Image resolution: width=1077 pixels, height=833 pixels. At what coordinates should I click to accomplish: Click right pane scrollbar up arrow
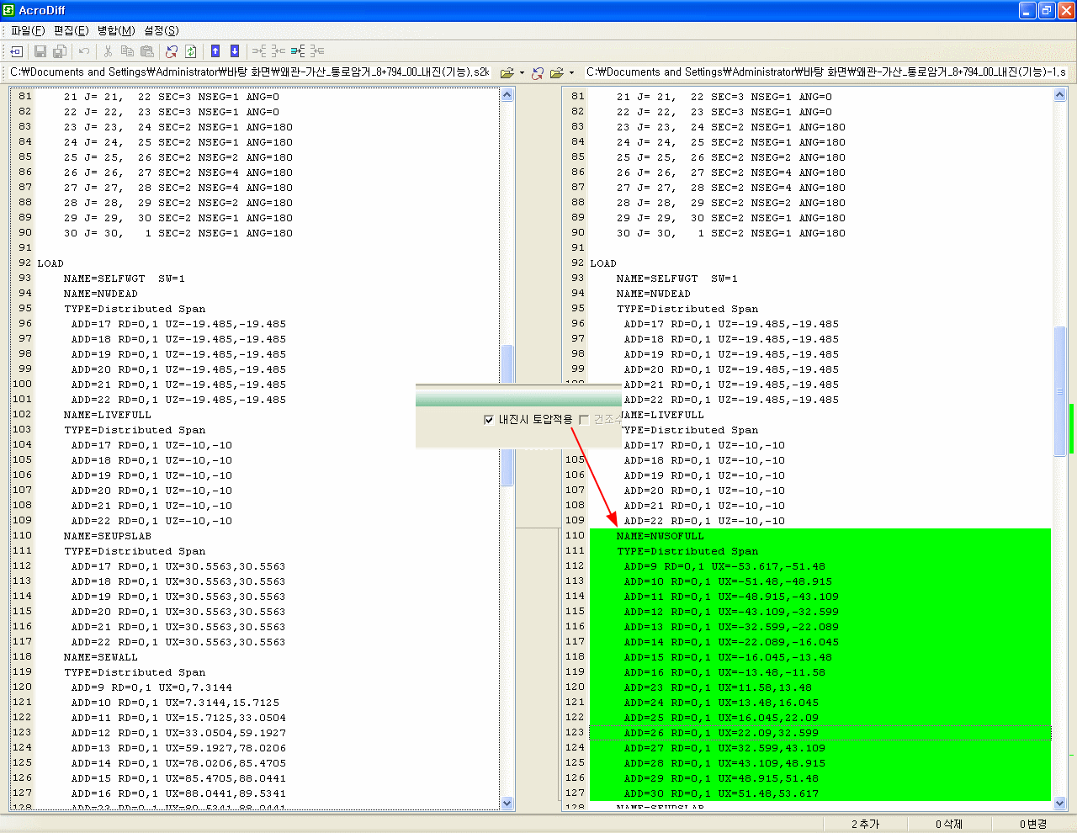[x=1060, y=95]
